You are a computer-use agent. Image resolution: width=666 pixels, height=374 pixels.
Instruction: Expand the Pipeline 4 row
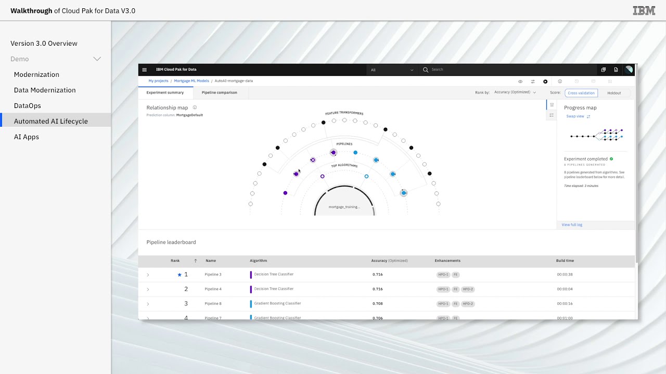tap(148, 289)
